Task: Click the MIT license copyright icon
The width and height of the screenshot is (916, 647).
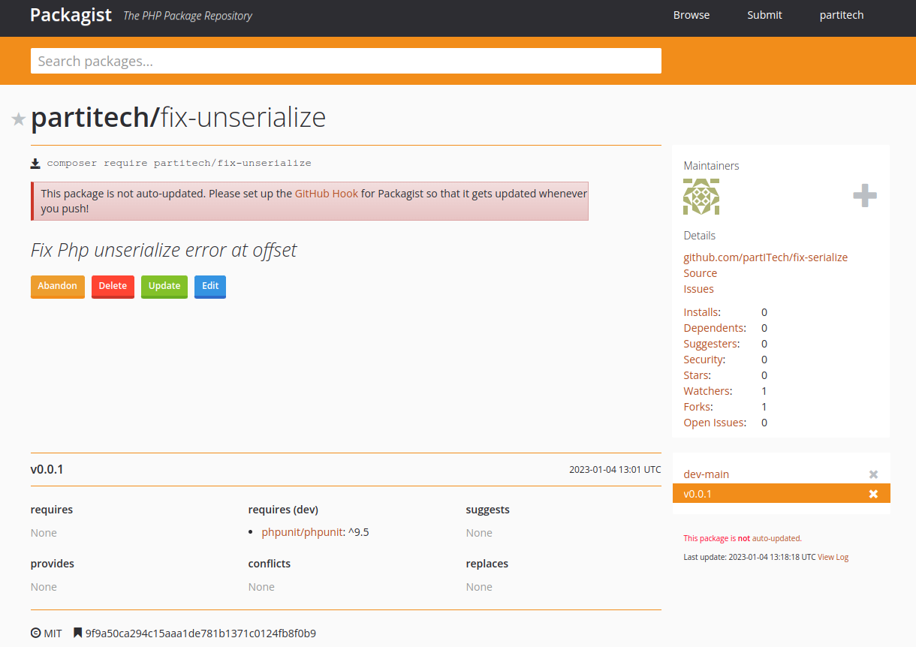Action: 35,633
